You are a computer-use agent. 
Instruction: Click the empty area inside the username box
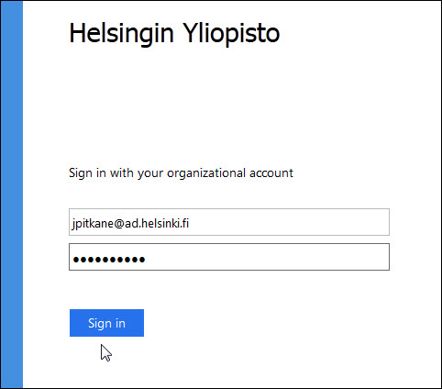(289, 222)
